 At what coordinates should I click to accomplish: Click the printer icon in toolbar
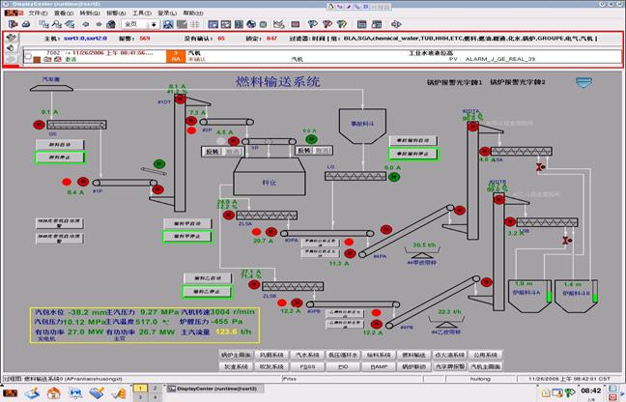pyautogui.click(x=26, y=24)
